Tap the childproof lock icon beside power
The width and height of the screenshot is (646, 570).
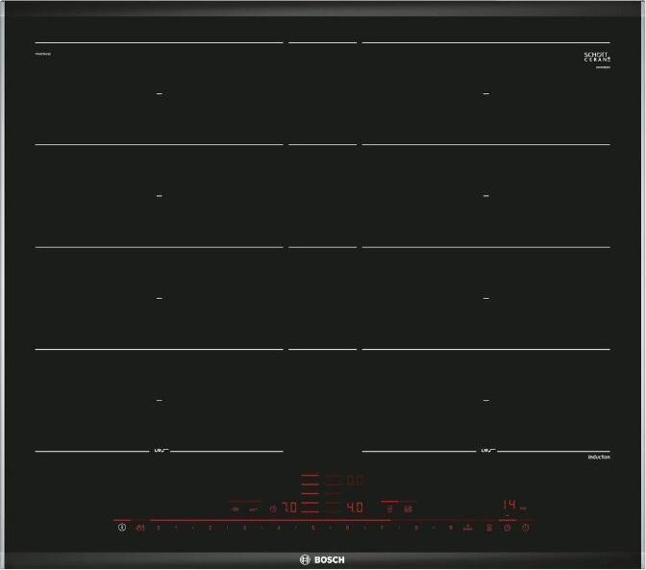(140, 528)
